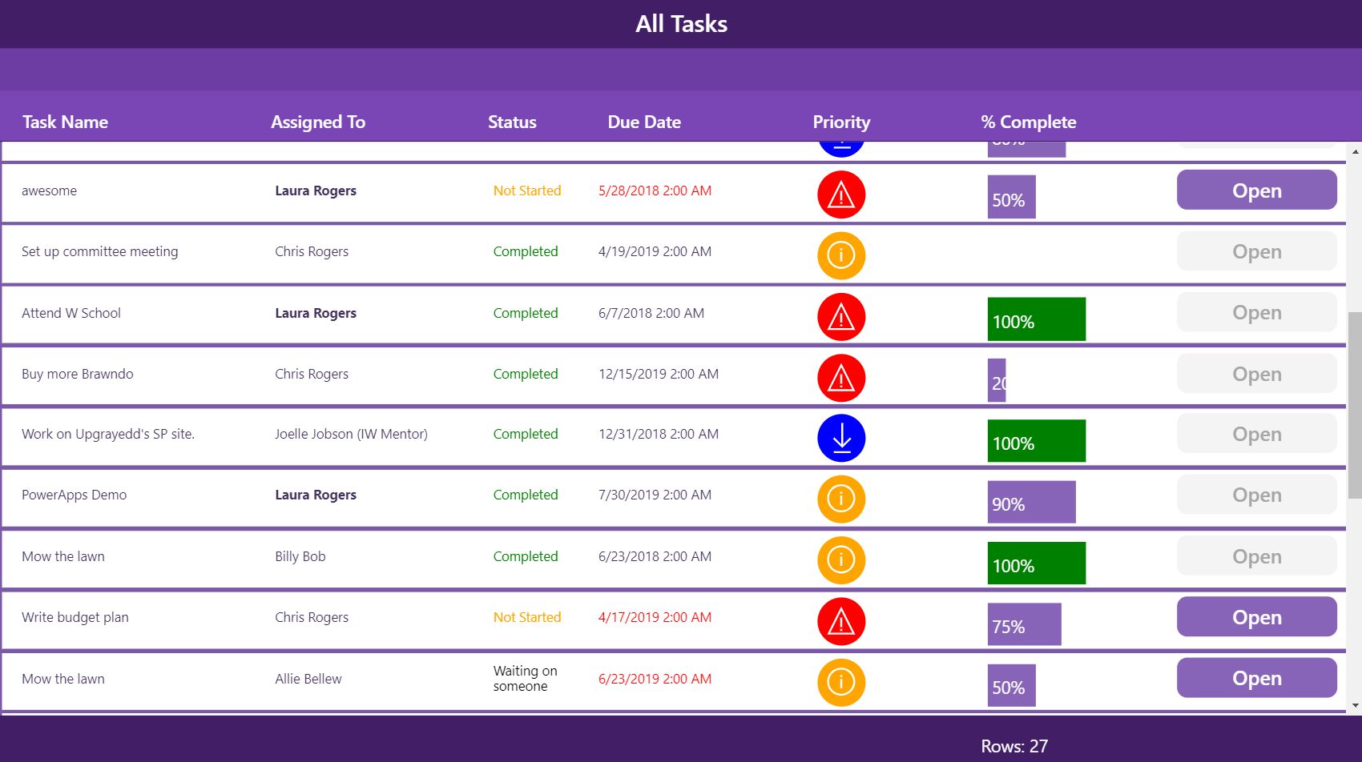Click the 75% progress bar for Write budget plan
Viewport: 1362px width, 762px height.
[x=1023, y=624]
